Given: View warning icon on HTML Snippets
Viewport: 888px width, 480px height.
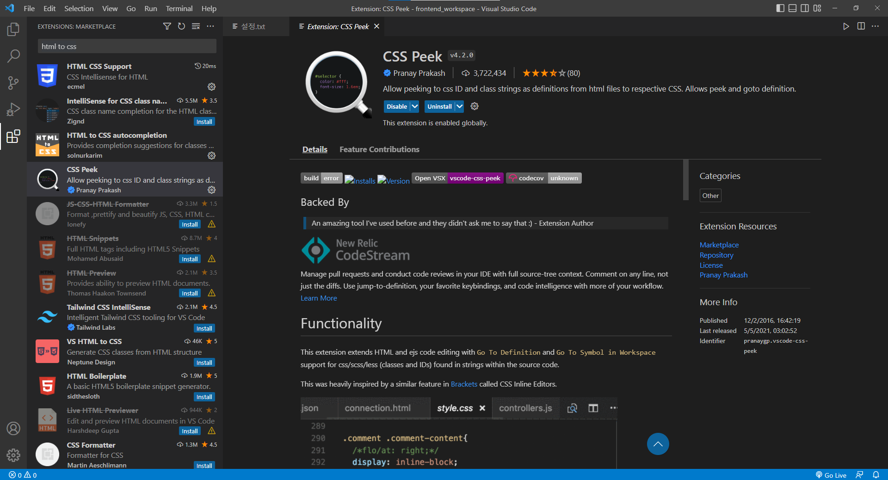Looking at the screenshot, I should click(x=211, y=259).
